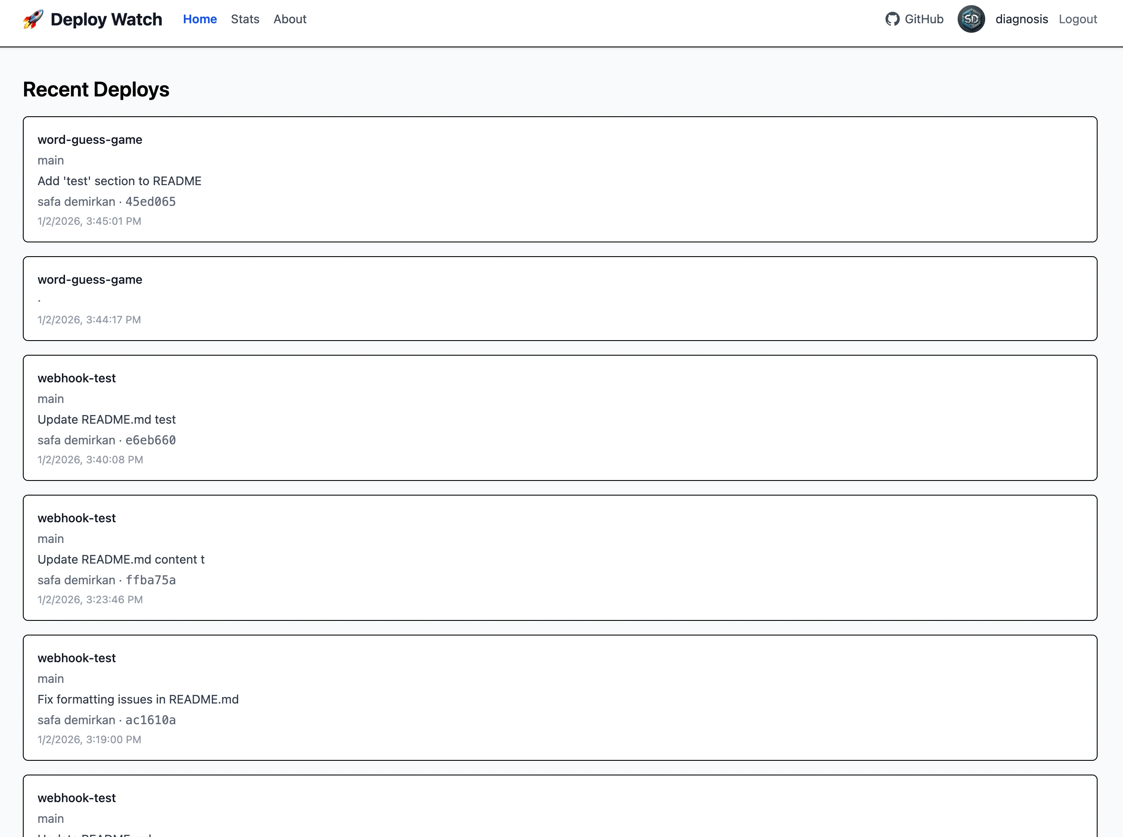Click the Deploy Watch title text
Image resolution: width=1123 pixels, height=837 pixels.
point(106,19)
